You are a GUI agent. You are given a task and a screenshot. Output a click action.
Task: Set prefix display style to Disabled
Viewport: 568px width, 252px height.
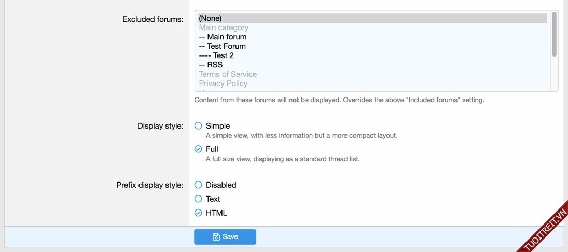pyautogui.click(x=198, y=185)
